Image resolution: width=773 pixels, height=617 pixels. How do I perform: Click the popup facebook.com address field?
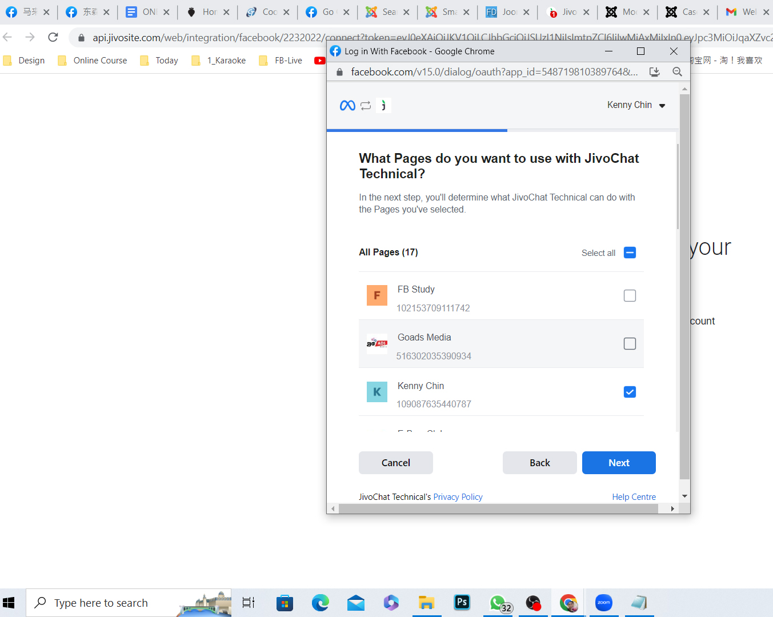click(x=494, y=72)
